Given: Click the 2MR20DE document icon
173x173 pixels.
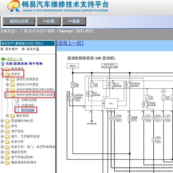Looking at the screenshot, I should coord(17,100).
